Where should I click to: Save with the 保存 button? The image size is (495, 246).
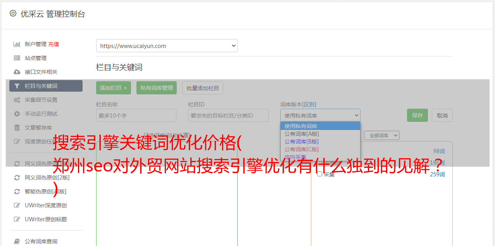pos(417,115)
